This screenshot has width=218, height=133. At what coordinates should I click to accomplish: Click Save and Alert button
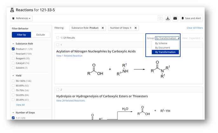pos(191,18)
